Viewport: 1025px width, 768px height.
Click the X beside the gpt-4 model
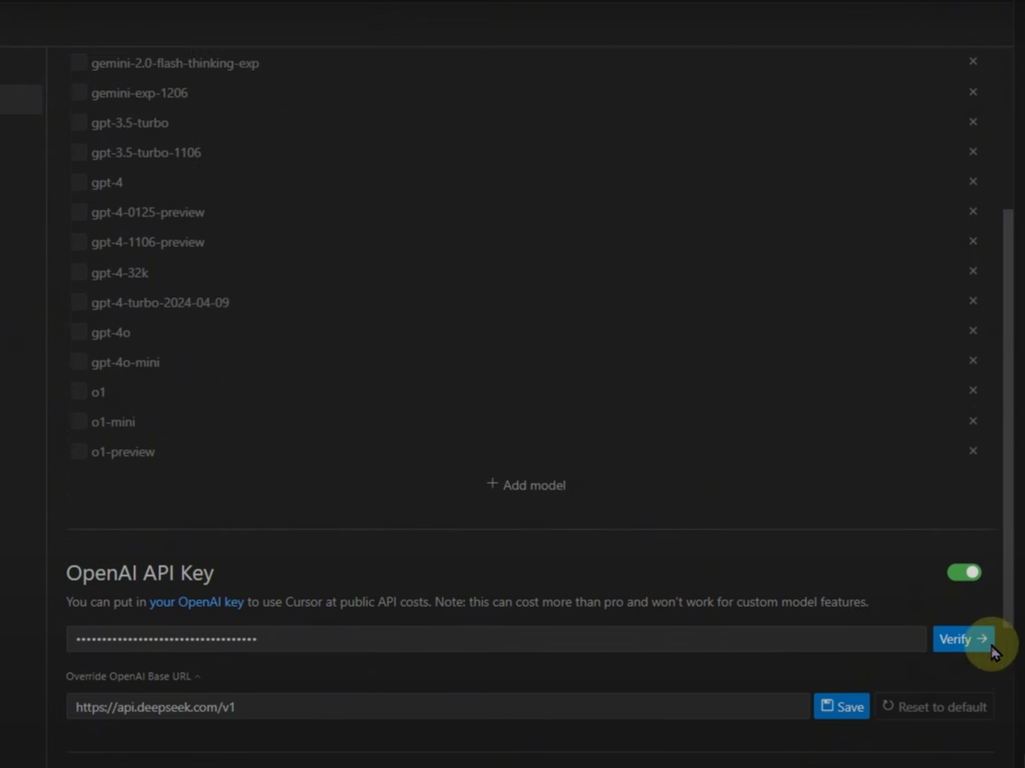point(973,181)
